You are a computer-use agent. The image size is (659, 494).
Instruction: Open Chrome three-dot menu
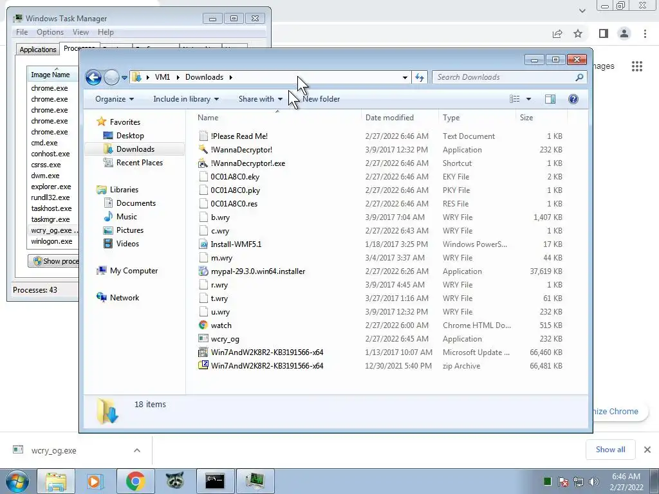(645, 33)
